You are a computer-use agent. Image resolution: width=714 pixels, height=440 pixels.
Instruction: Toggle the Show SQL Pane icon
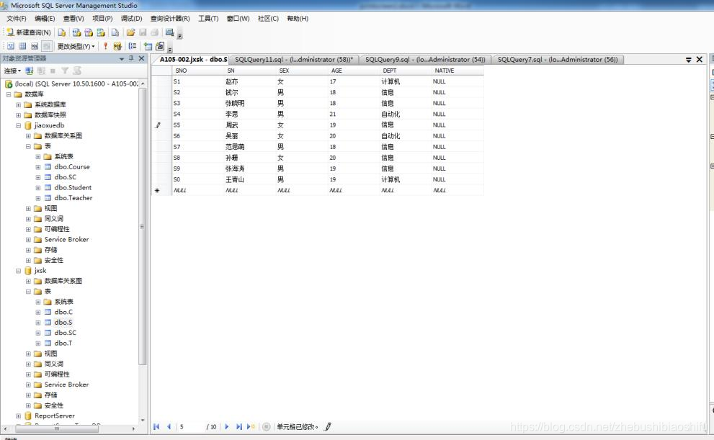click(x=35, y=46)
